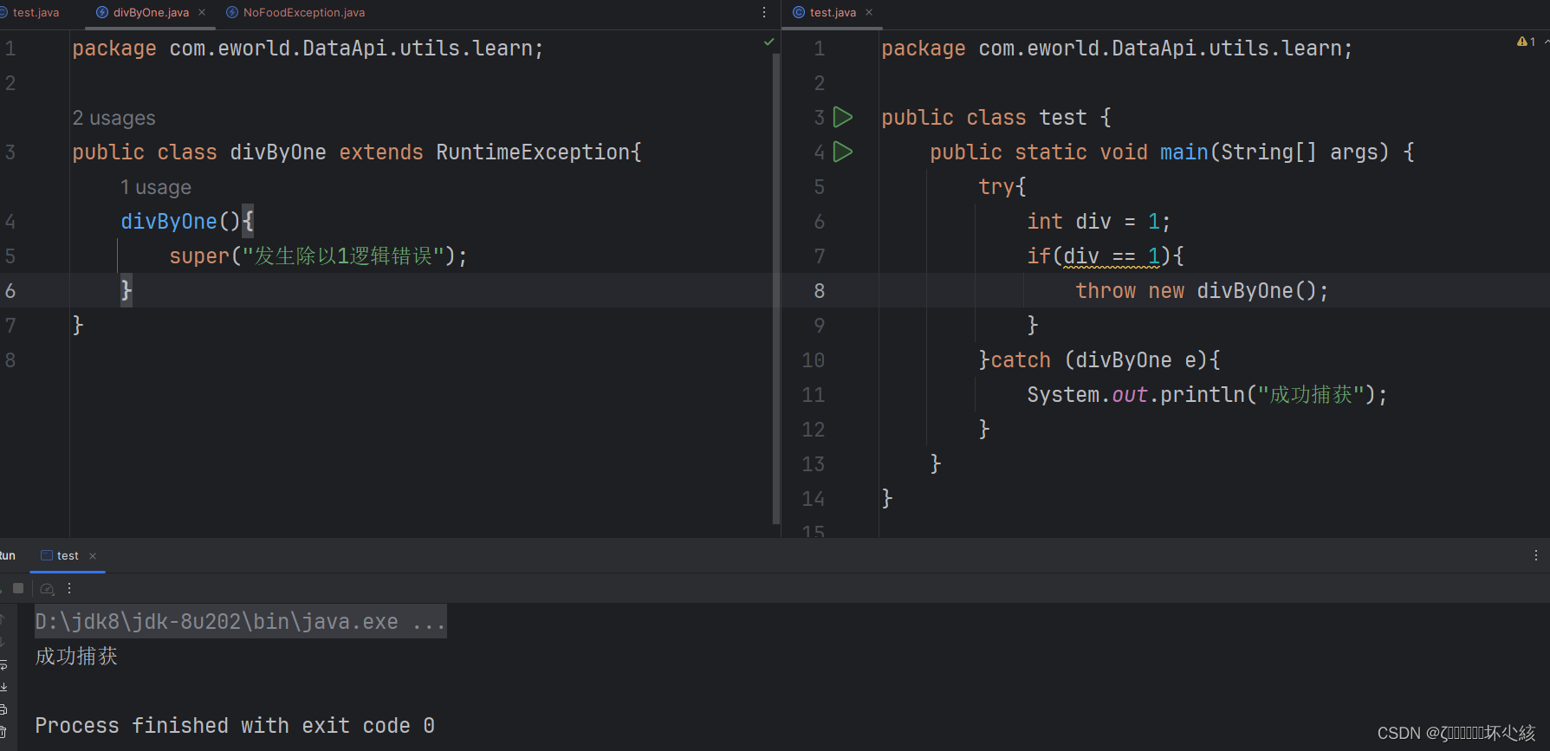Click console output '成功捕获'
This screenshot has width=1550, height=751.
pos(76,657)
